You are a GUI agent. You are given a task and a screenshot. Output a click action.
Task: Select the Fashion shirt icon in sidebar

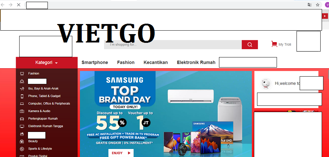coord(22,73)
